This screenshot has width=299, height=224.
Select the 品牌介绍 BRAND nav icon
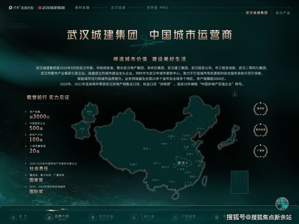point(49,217)
